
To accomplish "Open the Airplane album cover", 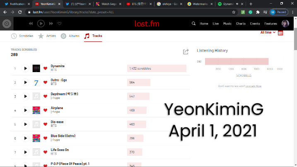I will pos(36,110).
